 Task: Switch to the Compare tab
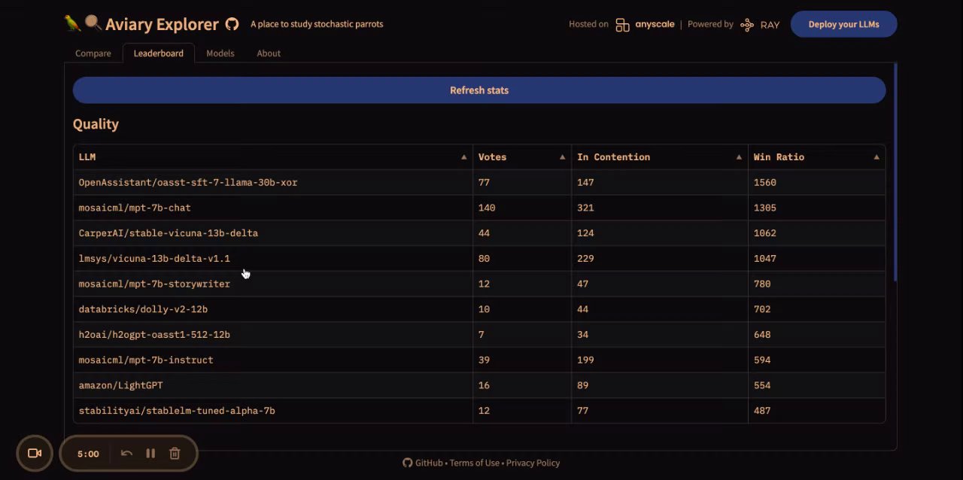pos(93,53)
